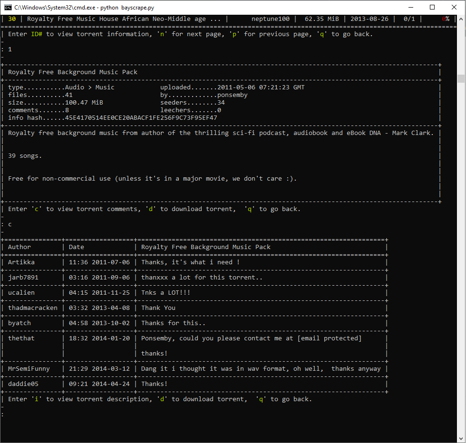Click comment author 'byatch'
Viewport: 466px width, 443px height.
[x=19, y=323]
